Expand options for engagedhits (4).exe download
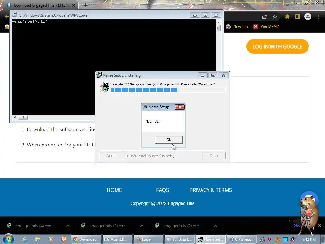Image resolution: width=325 pixels, height=244 pixels. tap(68, 226)
